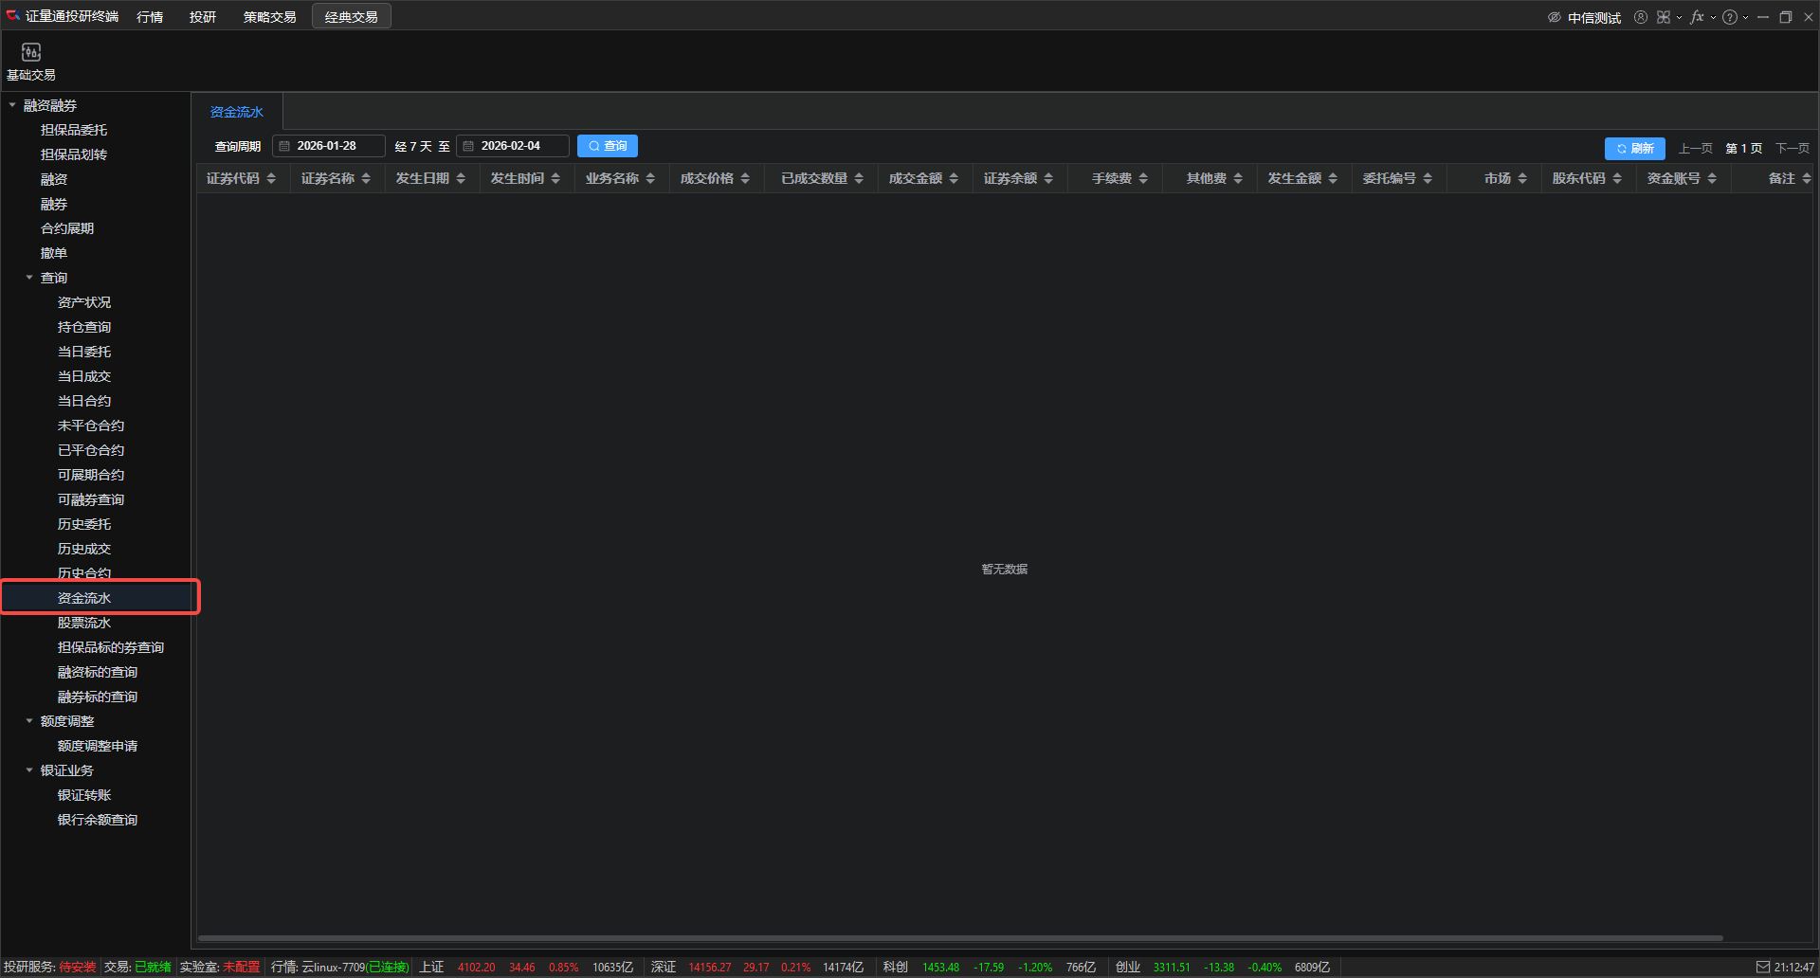1820x978 pixels.
Task: Click calendar icon in end date field
Action: coord(468,146)
